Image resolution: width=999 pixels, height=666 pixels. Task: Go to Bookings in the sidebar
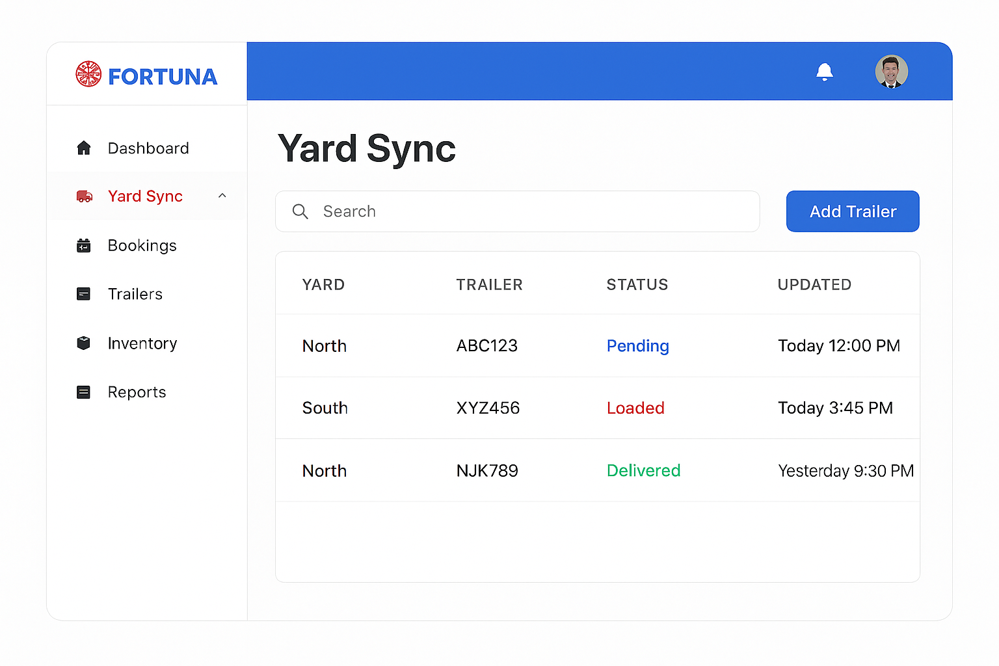point(142,246)
